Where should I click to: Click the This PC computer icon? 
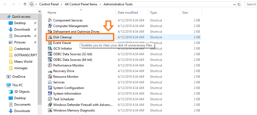point(9,85)
